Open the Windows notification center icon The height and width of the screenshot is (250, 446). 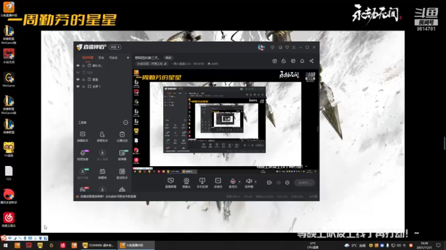[438, 246]
